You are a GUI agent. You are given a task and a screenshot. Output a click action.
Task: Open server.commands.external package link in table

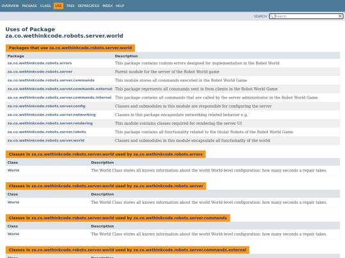[60, 89]
